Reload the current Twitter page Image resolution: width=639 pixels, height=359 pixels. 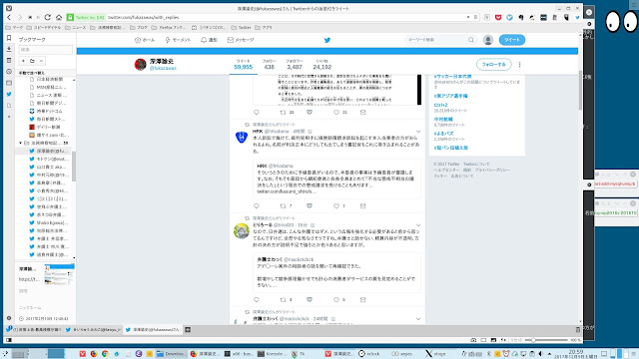coord(48,18)
